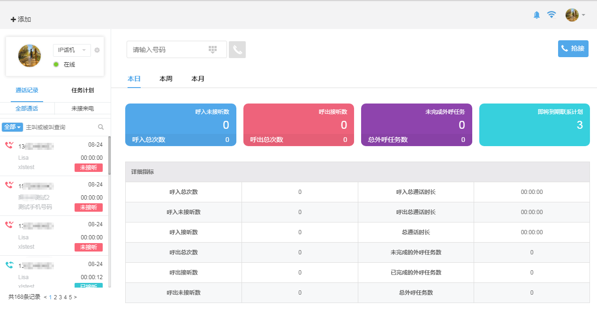The height and width of the screenshot is (311, 597).
Task: Click the 呼入未接听数 blue card
Action: pos(181,125)
